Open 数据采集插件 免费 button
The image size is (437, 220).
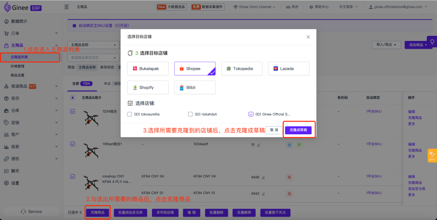coord(208,7)
